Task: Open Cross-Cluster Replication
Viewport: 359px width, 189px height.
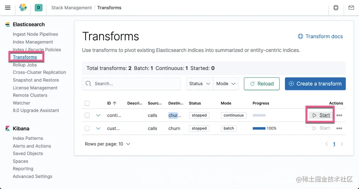Action: click(x=39, y=72)
